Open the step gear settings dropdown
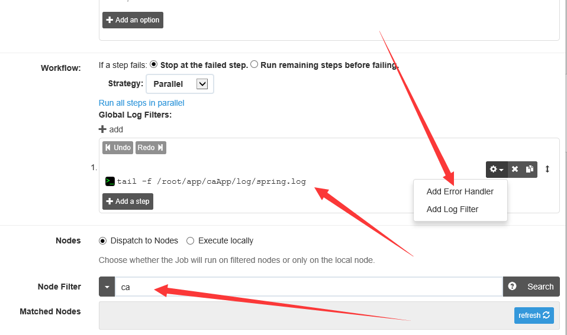 pyautogui.click(x=497, y=170)
